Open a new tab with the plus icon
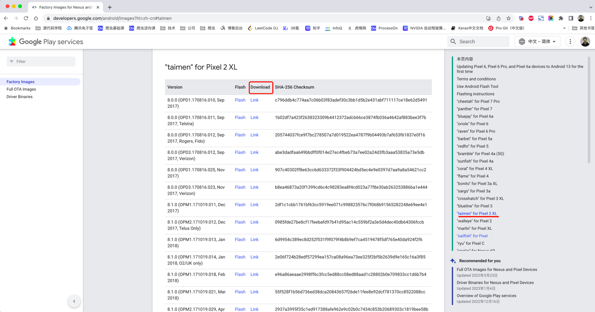Viewport: 595px width, 312px height. pos(110,7)
